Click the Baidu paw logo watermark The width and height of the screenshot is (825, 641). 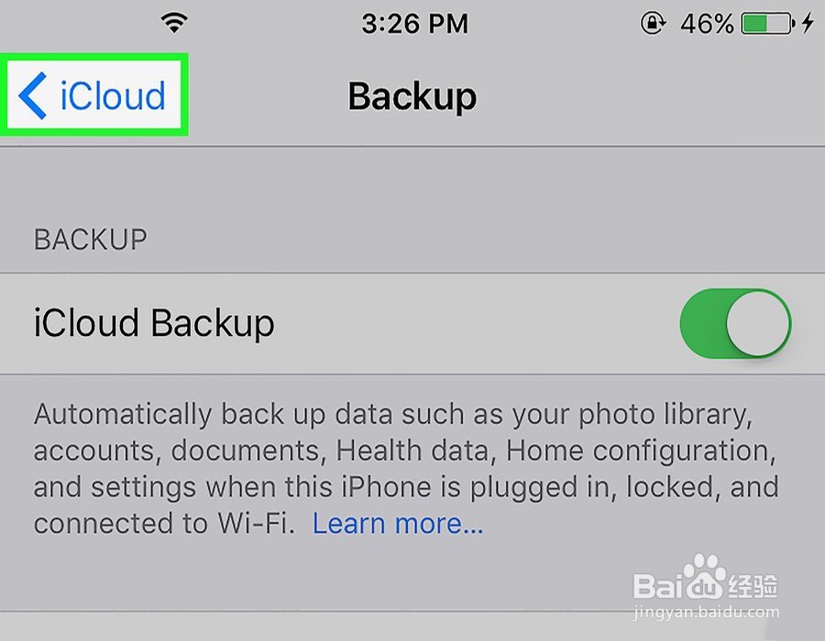[704, 576]
